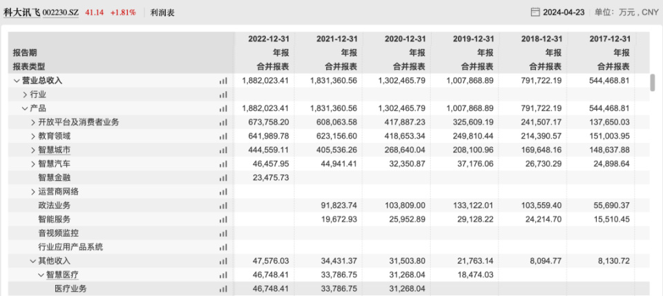Select the 2020-12-31 column header
Image resolution: width=663 pixels, height=296 pixels.
click(405, 39)
